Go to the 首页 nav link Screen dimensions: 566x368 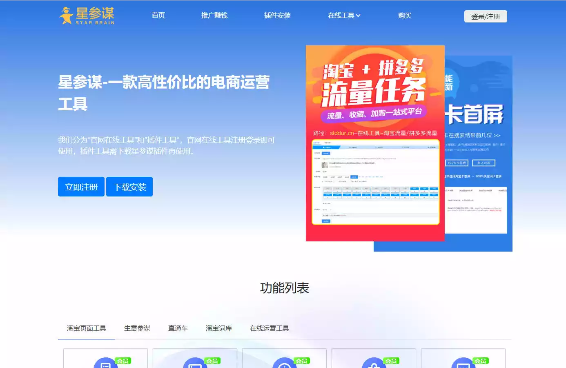tap(158, 16)
